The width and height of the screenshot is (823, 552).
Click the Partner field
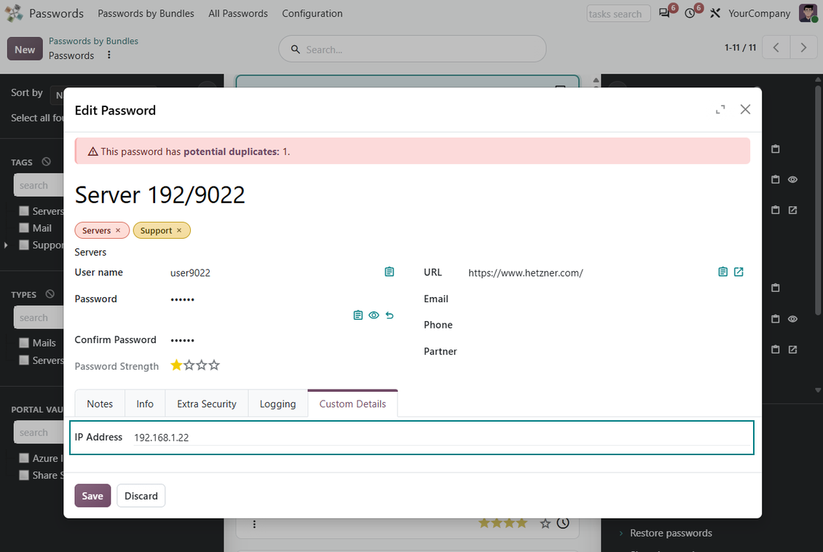click(x=608, y=352)
